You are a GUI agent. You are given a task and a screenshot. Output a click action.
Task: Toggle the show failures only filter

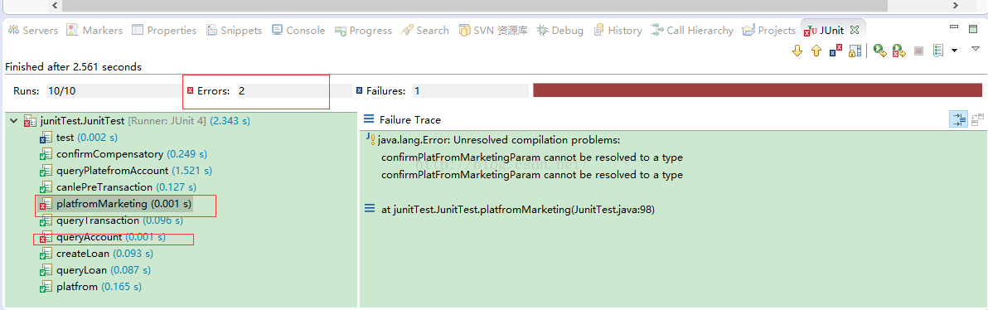coord(835,51)
